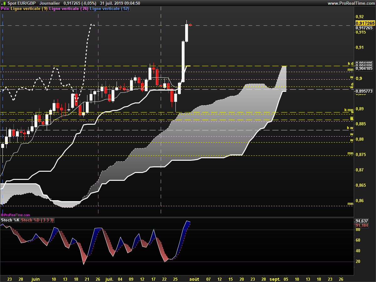Click the Stoch %D (3 3 3) label

tap(37, 220)
